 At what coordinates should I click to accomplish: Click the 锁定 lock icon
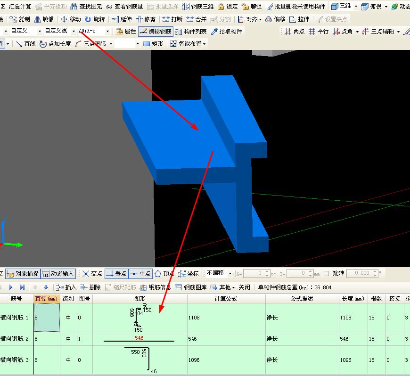click(x=228, y=7)
